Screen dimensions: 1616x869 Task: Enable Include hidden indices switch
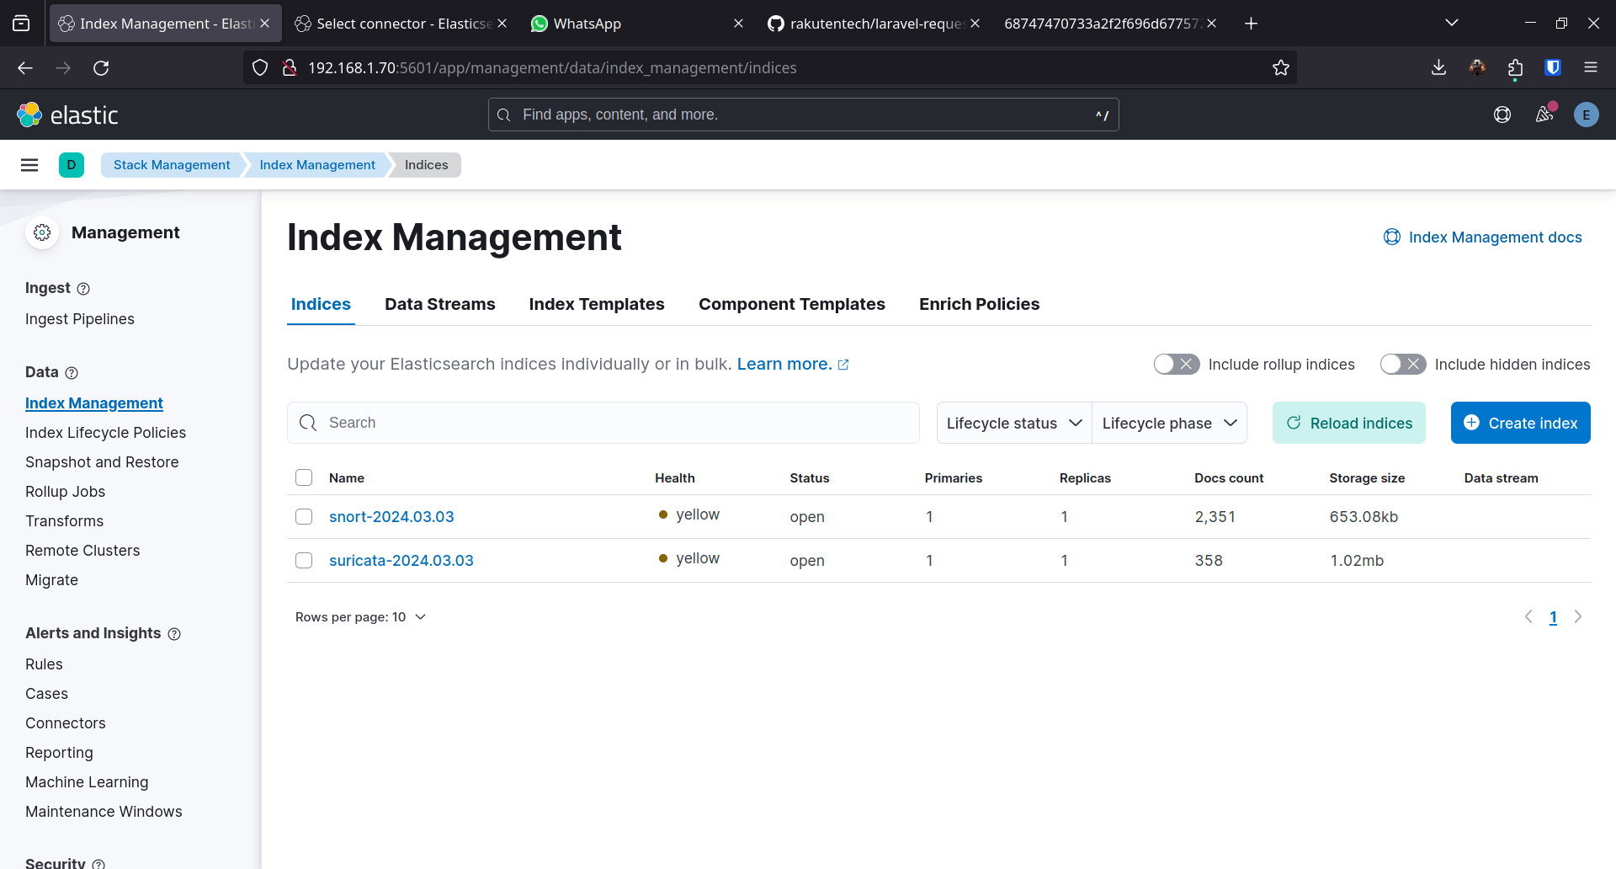(x=1402, y=364)
